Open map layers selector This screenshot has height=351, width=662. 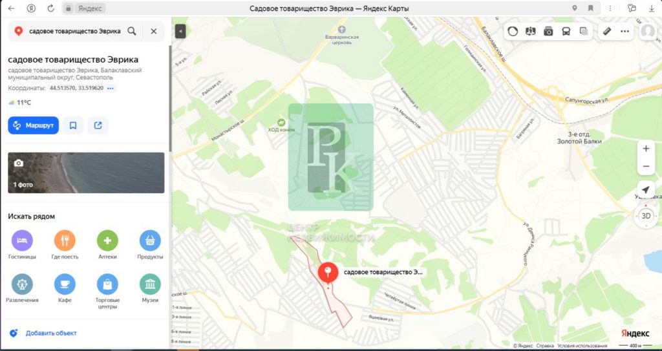[584, 31]
